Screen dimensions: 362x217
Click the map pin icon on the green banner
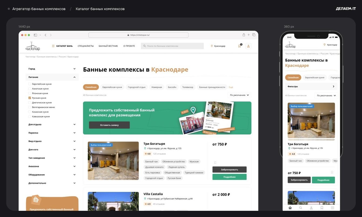coord(193,110)
